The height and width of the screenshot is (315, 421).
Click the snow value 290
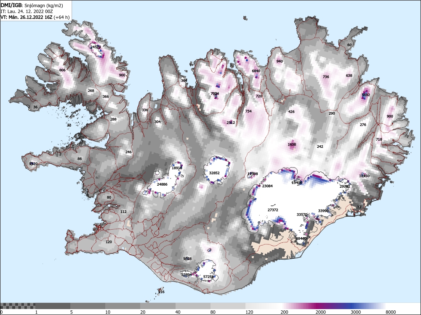pyautogui.click(x=332, y=113)
